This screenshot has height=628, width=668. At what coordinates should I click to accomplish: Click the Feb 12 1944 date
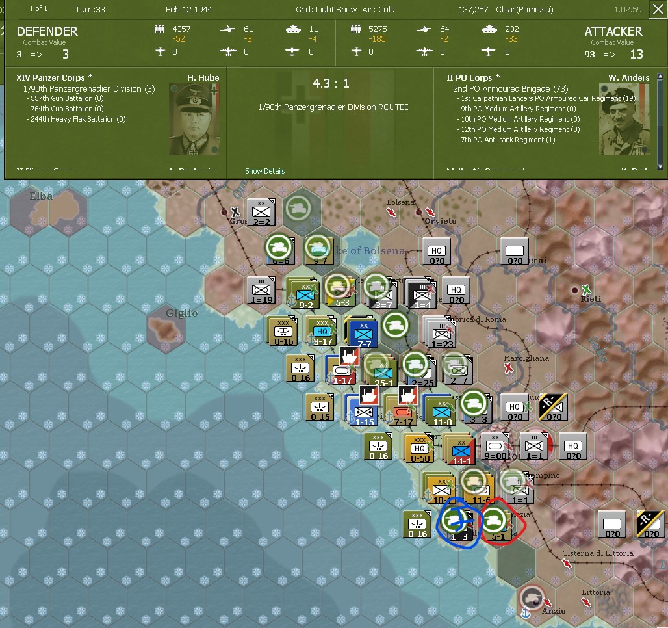click(x=188, y=9)
